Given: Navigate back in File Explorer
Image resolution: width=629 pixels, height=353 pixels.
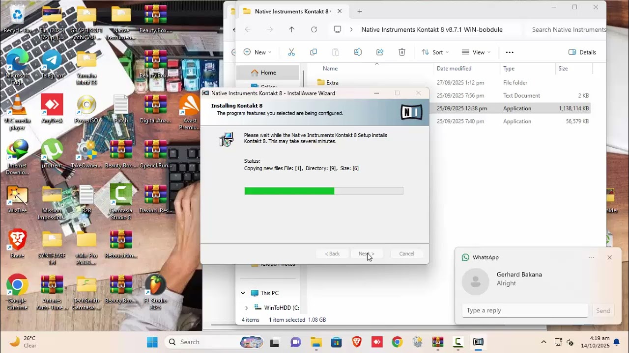Looking at the screenshot, I should [248, 29].
